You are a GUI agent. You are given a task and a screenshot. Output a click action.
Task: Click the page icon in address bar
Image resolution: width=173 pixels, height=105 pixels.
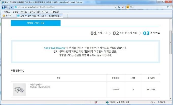point(16,7)
